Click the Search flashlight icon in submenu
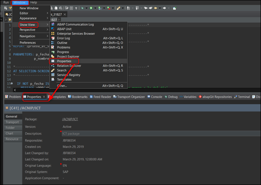Screen dimensions: 261x185 coord(53,70)
